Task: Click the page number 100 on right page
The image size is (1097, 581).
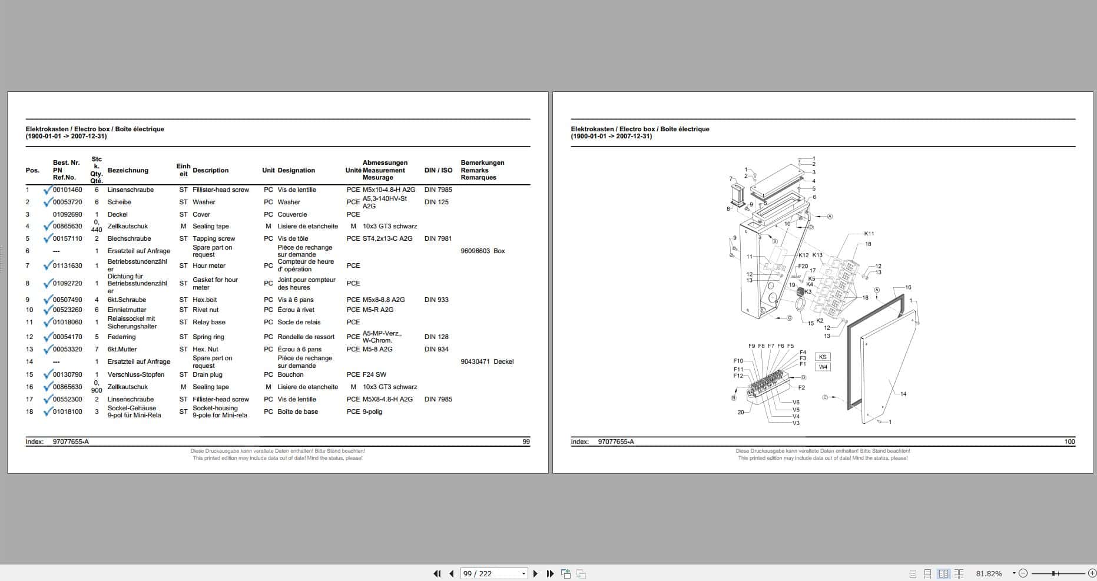Action: pos(1070,441)
